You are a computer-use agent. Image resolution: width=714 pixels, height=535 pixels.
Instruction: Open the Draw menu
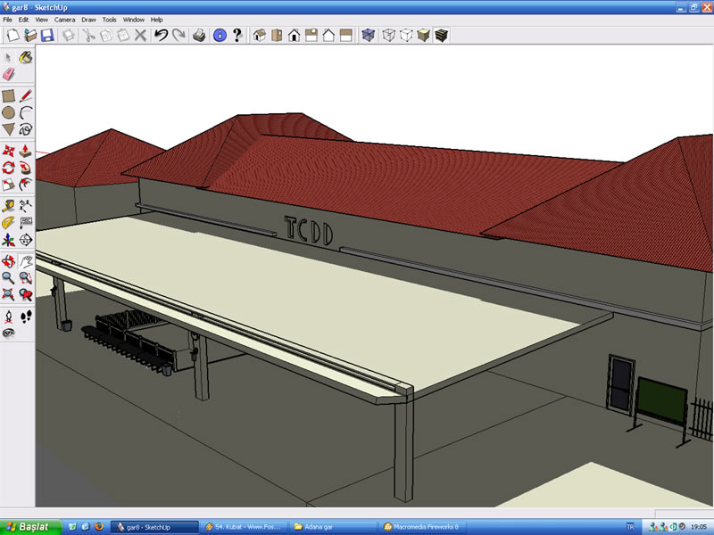(88, 20)
